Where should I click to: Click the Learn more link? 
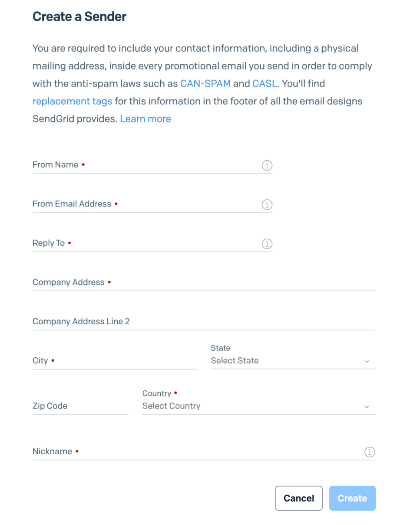[x=146, y=119]
